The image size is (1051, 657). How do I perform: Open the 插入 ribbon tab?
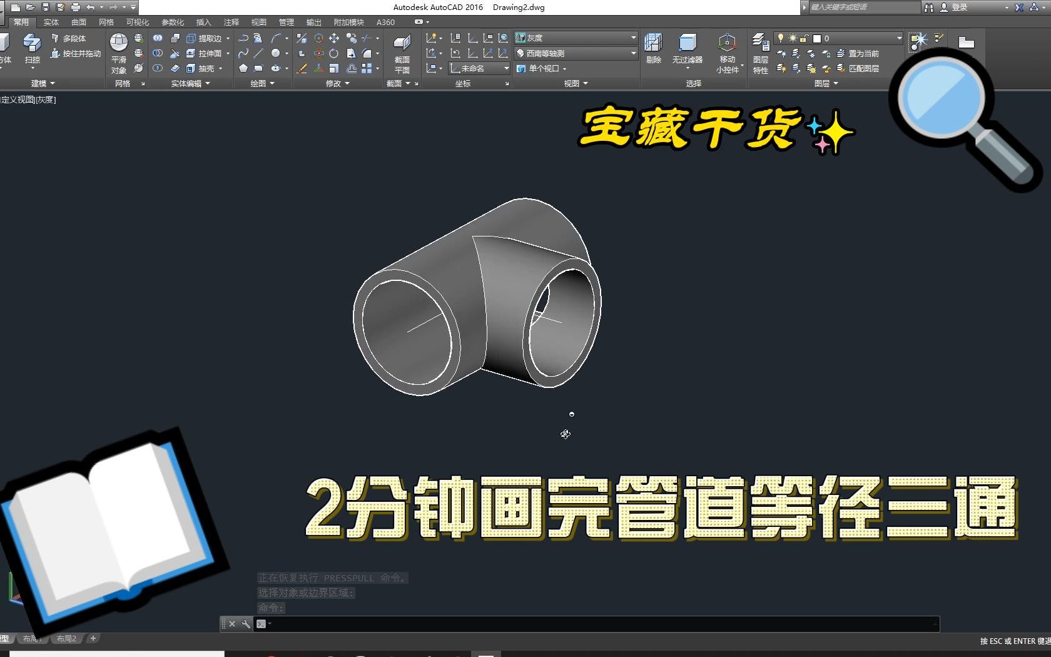coord(203,22)
